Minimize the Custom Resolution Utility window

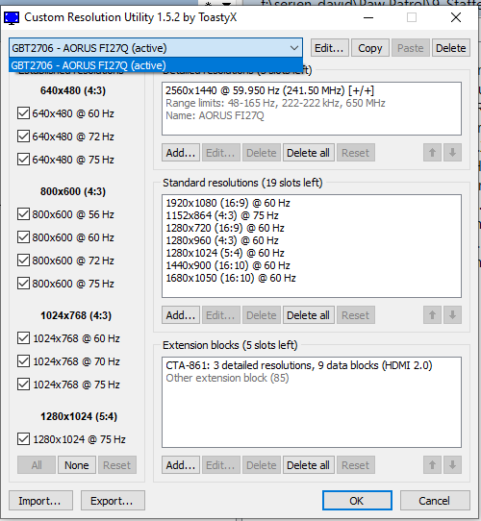click(368, 17)
